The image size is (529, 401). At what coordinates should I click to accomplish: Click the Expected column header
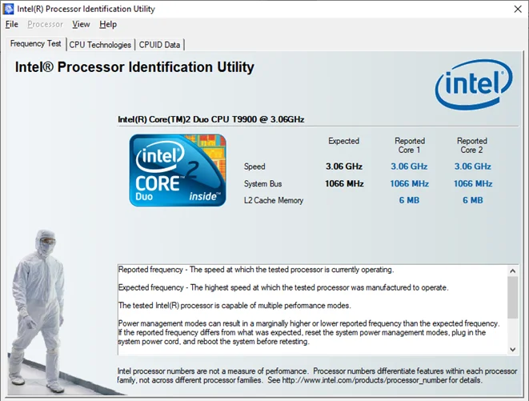(x=344, y=141)
